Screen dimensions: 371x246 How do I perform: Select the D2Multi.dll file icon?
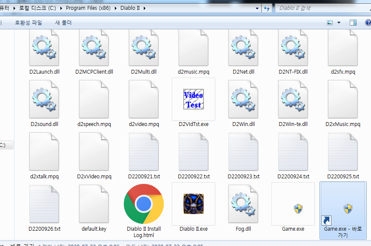[144, 48]
